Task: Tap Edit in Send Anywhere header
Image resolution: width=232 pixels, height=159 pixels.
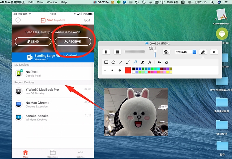Action: tap(87, 20)
